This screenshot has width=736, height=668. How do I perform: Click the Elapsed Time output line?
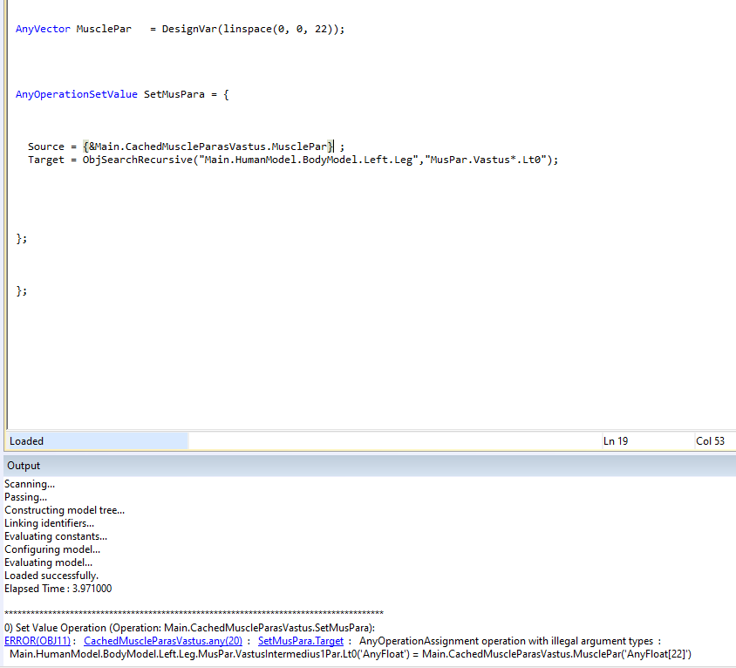tap(58, 589)
